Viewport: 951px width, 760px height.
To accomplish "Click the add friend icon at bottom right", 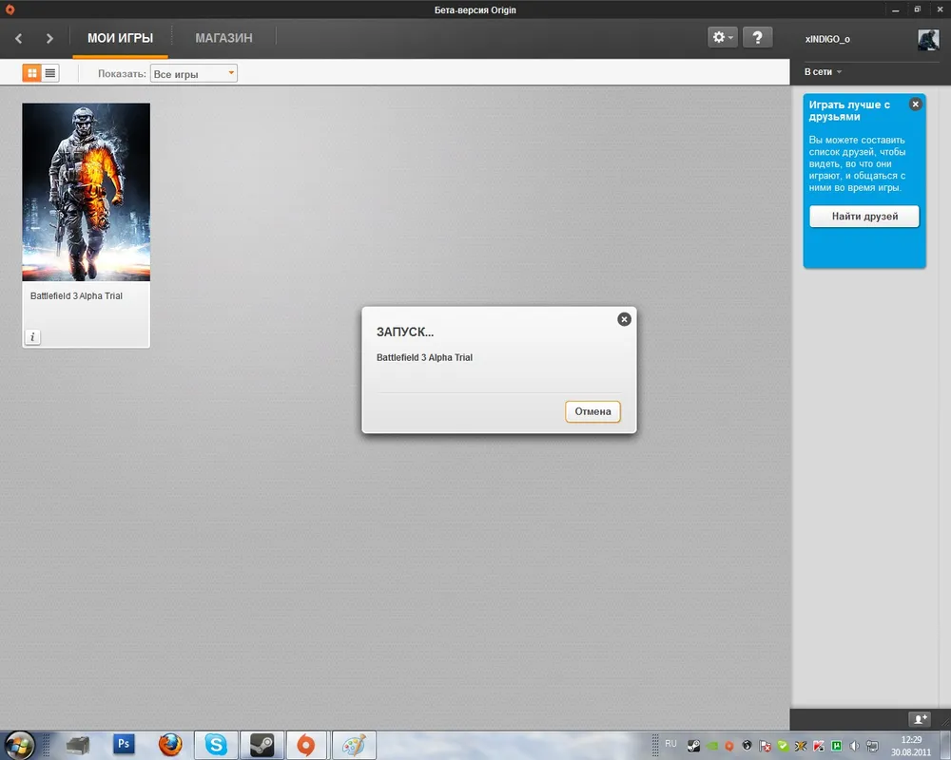I will coord(919,719).
